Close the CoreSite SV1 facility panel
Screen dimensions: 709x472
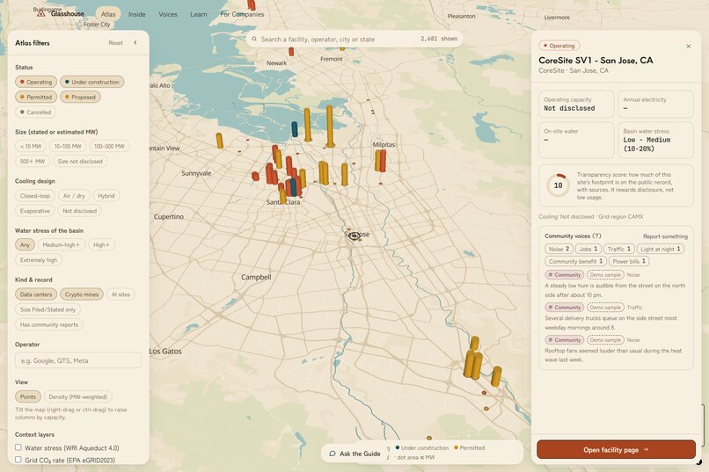pos(688,46)
